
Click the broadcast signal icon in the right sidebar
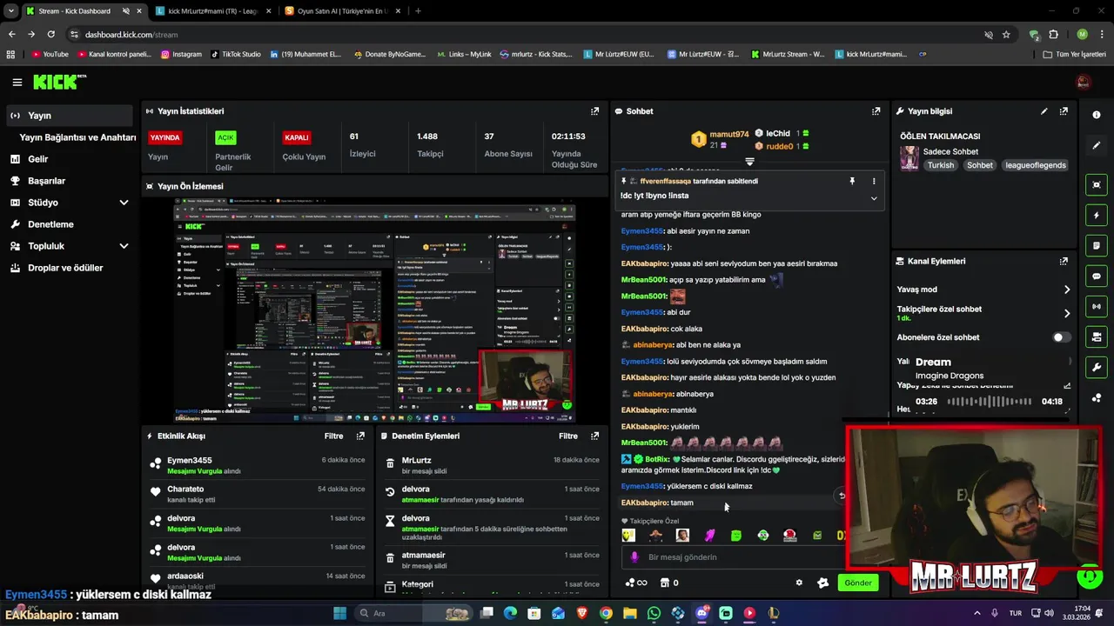point(1096,306)
